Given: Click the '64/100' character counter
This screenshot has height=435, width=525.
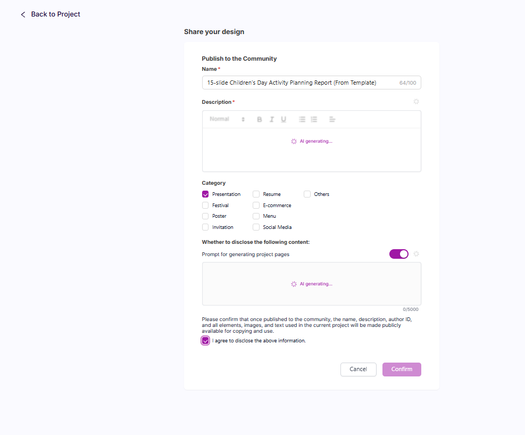Looking at the screenshot, I should (x=407, y=83).
